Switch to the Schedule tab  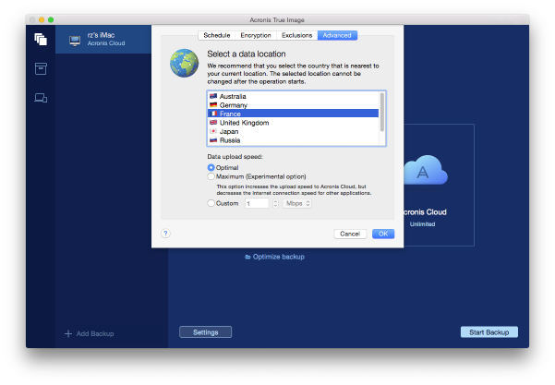coord(216,35)
